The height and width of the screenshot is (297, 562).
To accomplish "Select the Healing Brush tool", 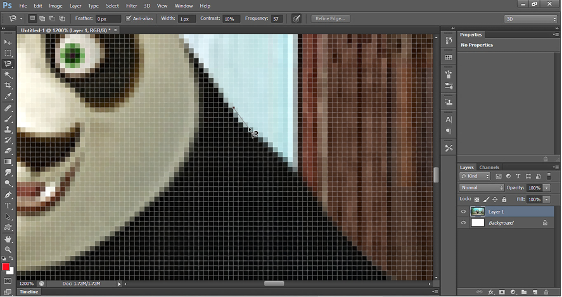I will click(8, 108).
